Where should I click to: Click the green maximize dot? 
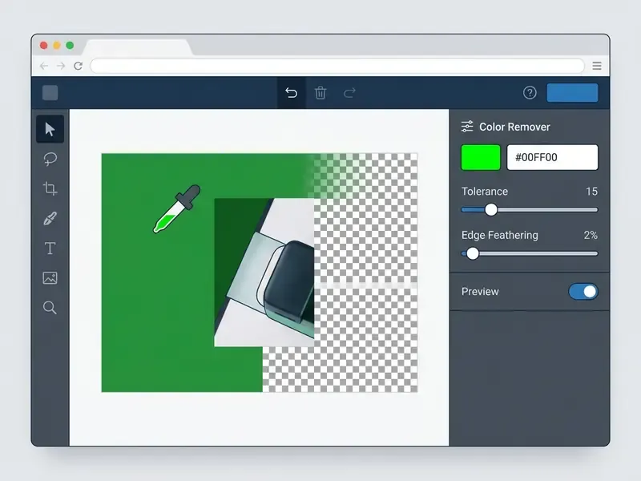pos(70,46)
